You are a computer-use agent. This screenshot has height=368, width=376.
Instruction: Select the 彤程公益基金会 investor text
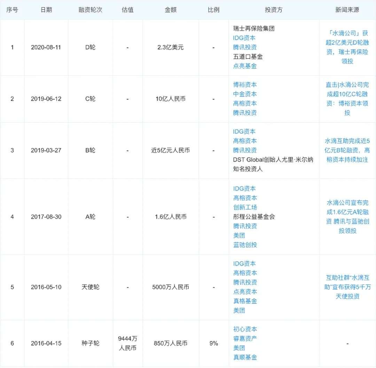(254, 217)
